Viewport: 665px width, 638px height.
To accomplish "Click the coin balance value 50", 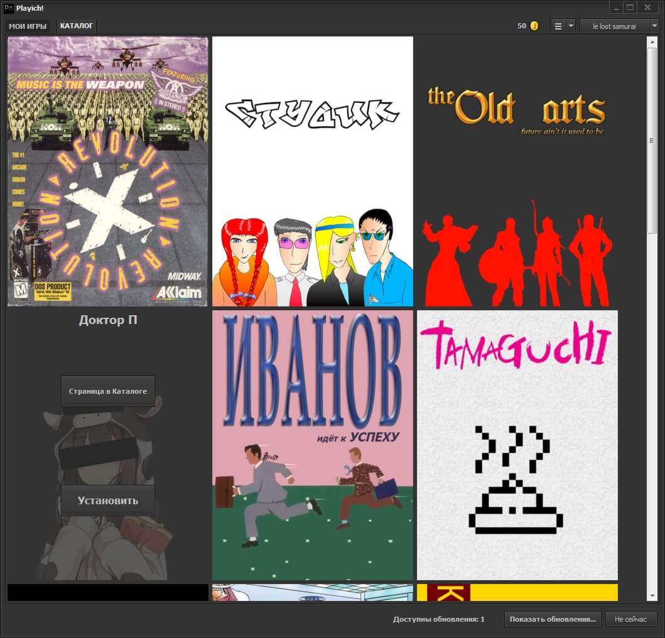I will point(522,26).
